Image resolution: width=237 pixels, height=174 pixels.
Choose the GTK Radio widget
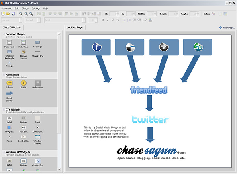pyautogui.click(x=9, y=139)
